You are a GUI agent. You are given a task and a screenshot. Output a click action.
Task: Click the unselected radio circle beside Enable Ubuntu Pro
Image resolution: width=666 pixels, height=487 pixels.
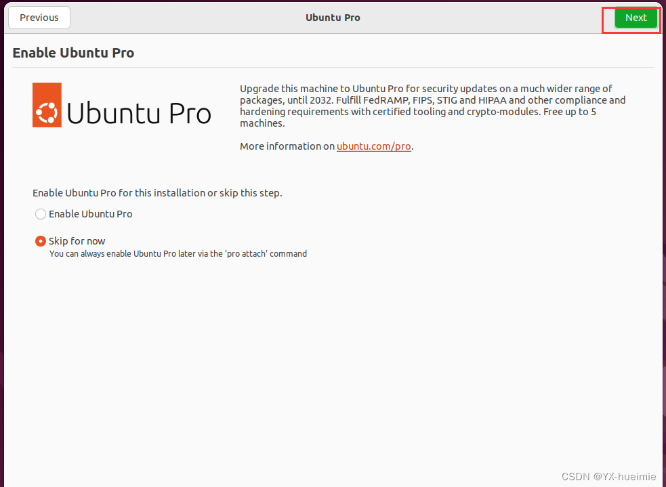click(40, 214)
